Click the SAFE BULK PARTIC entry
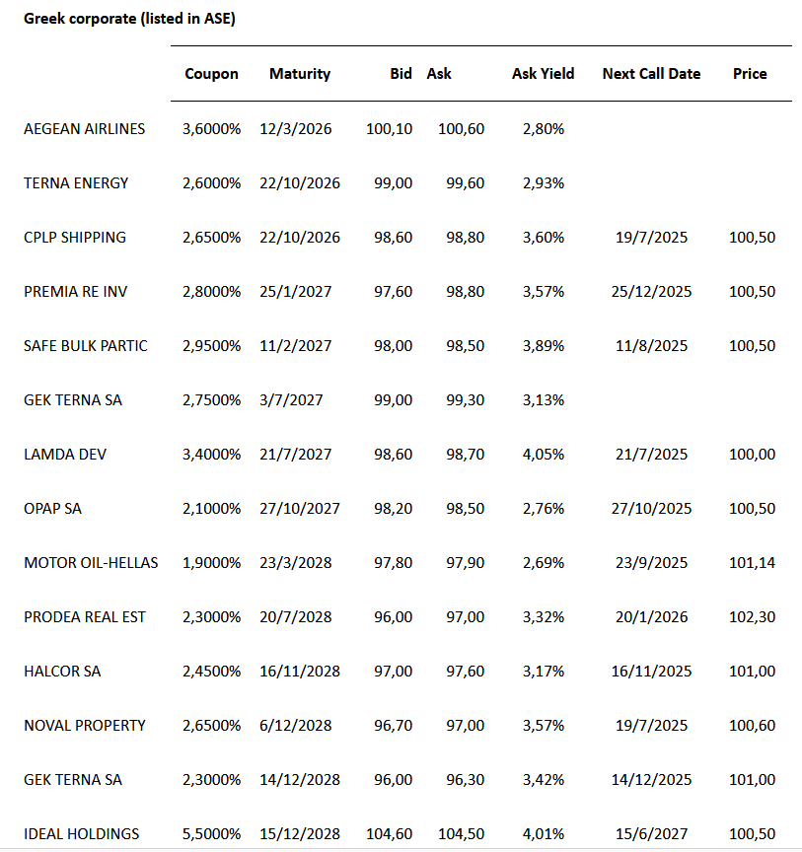Image resolution: width=802 pixels, height=852 pixels. pyautogui.click(x=86, y=346)
